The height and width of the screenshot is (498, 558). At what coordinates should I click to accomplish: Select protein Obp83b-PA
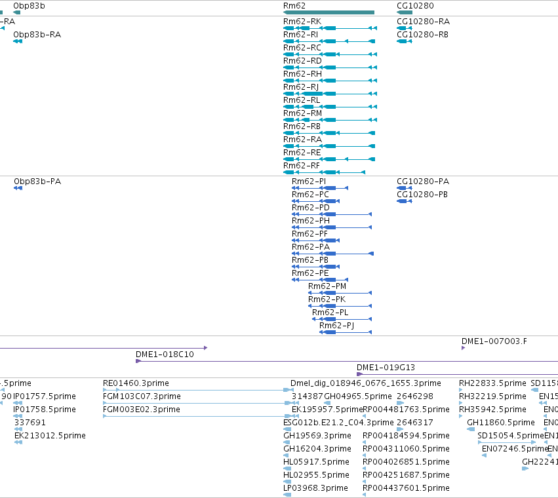pyautogui.click(x=18, y=188)
